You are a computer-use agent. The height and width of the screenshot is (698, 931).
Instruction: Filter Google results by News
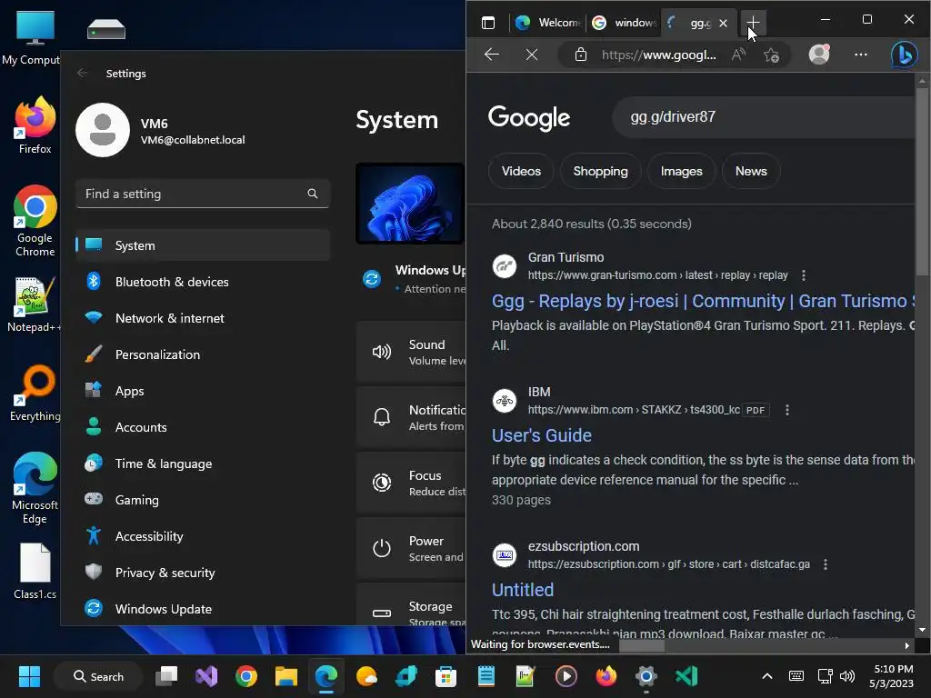(x=750, y=171)
